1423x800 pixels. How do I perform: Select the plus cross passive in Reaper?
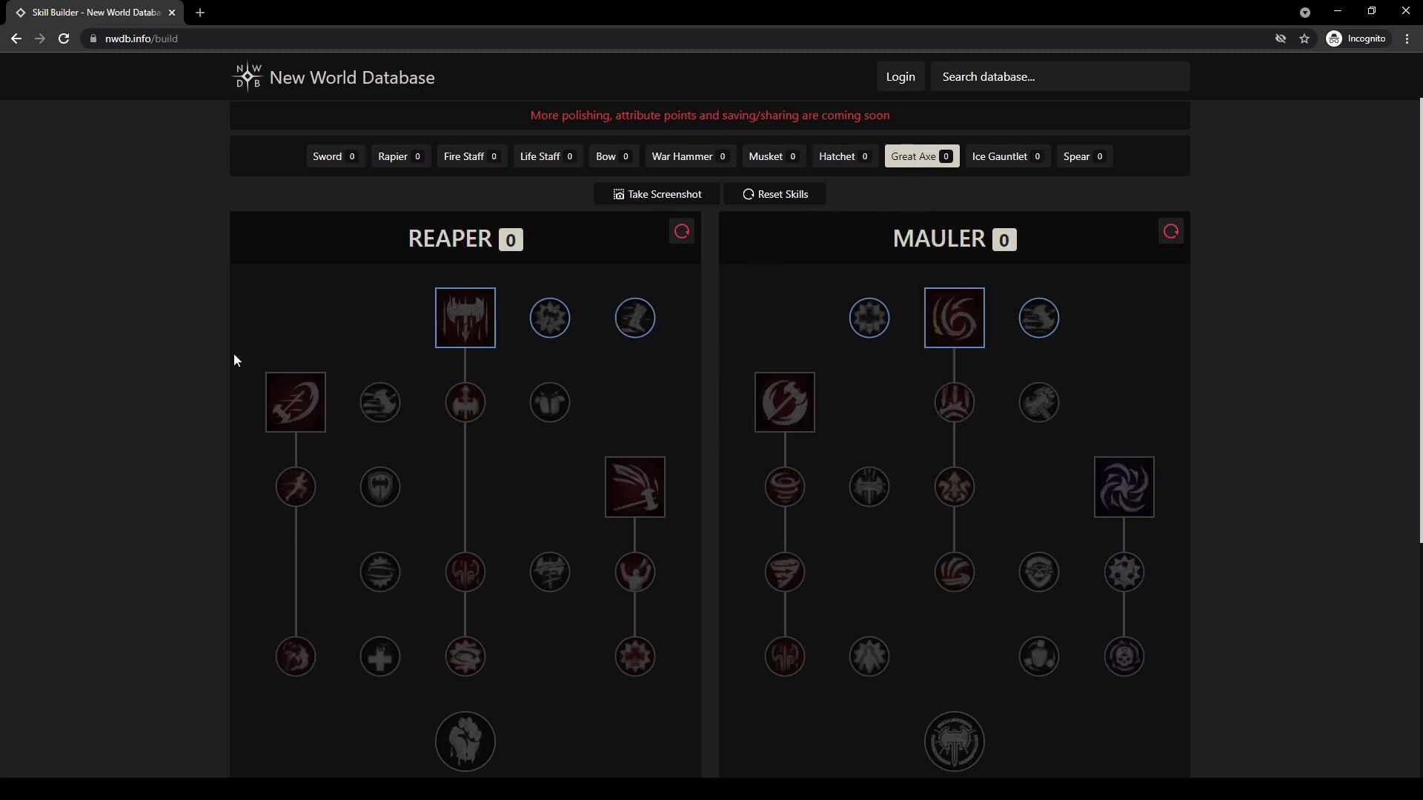[380, 656]
